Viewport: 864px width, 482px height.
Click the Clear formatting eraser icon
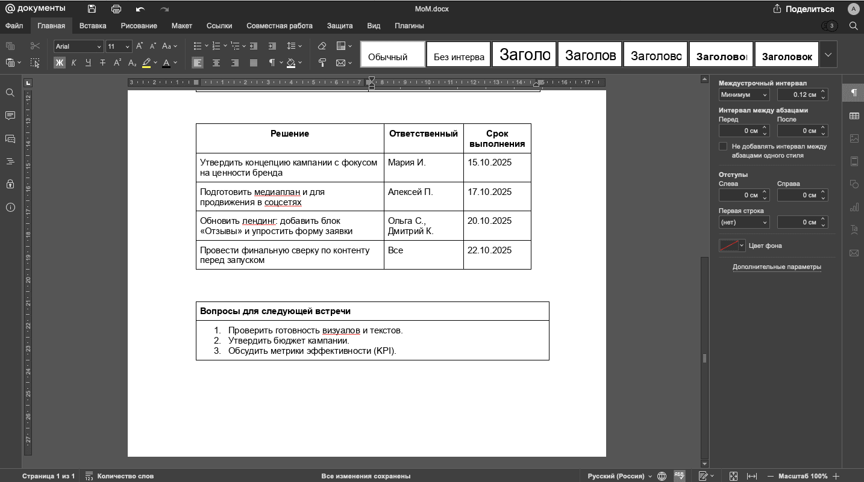click(322, 46)
